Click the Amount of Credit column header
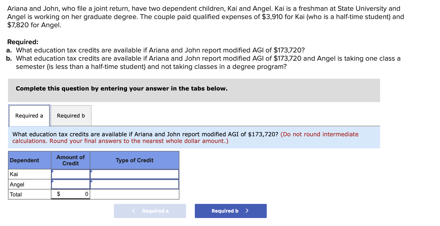This screenshot has height=226, width=440. 70,160
